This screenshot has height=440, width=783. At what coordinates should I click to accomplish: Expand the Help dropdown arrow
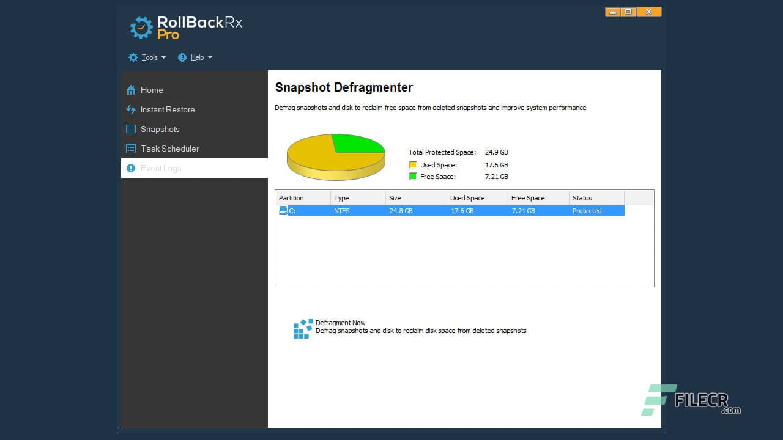210,57
